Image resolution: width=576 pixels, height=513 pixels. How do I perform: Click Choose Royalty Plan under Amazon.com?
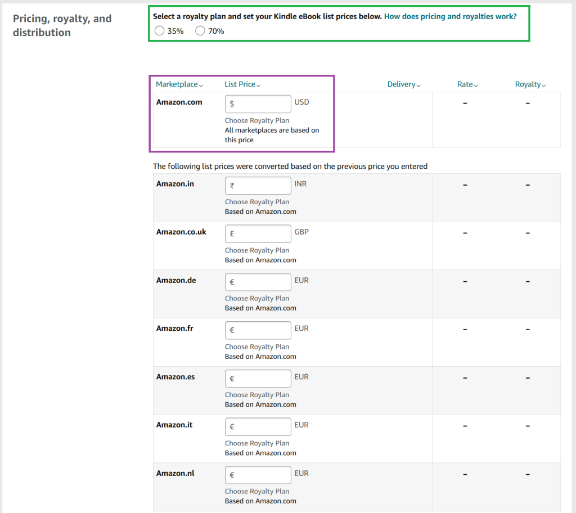[x=256, y=120]
